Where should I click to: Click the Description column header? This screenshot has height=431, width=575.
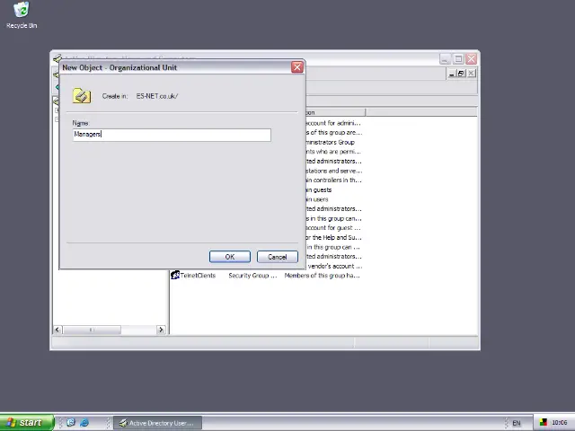point(335,112)
